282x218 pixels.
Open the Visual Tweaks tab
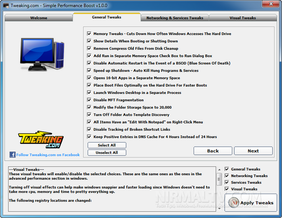(243, 18)
